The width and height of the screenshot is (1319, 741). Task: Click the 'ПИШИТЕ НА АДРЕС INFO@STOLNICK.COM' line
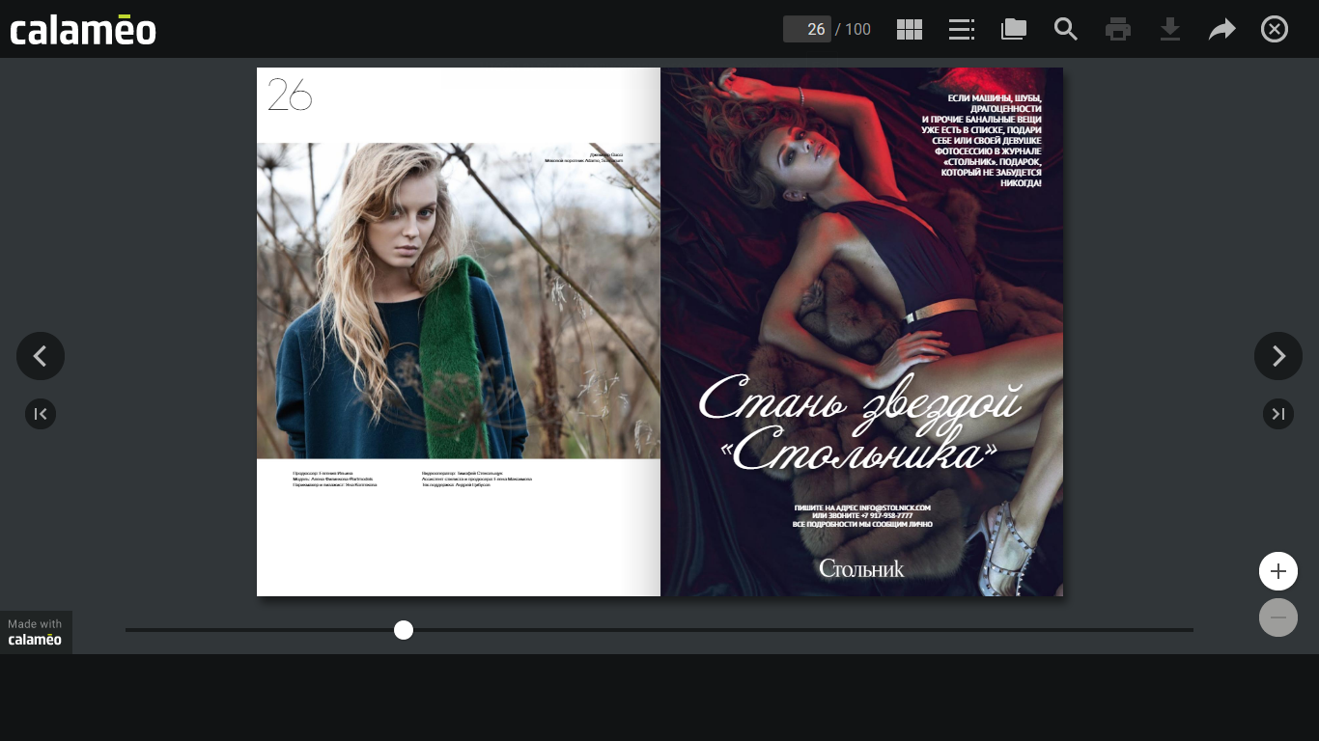[x=862, y=508]
